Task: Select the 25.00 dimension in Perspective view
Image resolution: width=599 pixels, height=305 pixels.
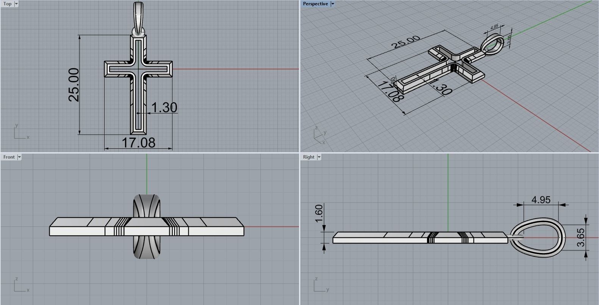Action: click(406, 42)
